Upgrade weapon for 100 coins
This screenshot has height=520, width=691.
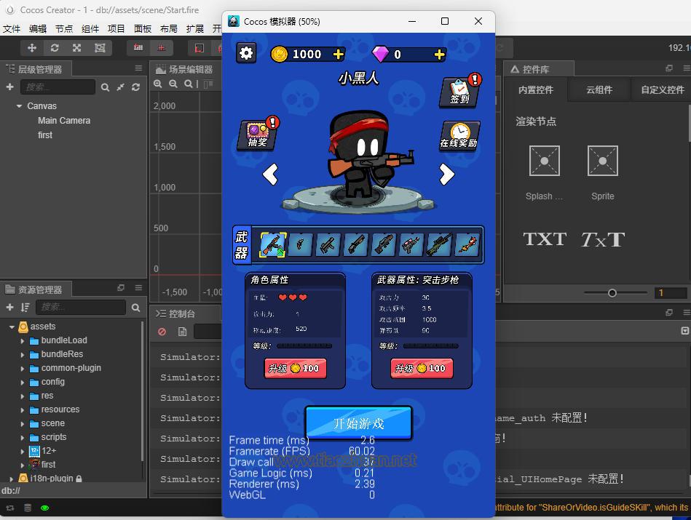coord(422,368)
